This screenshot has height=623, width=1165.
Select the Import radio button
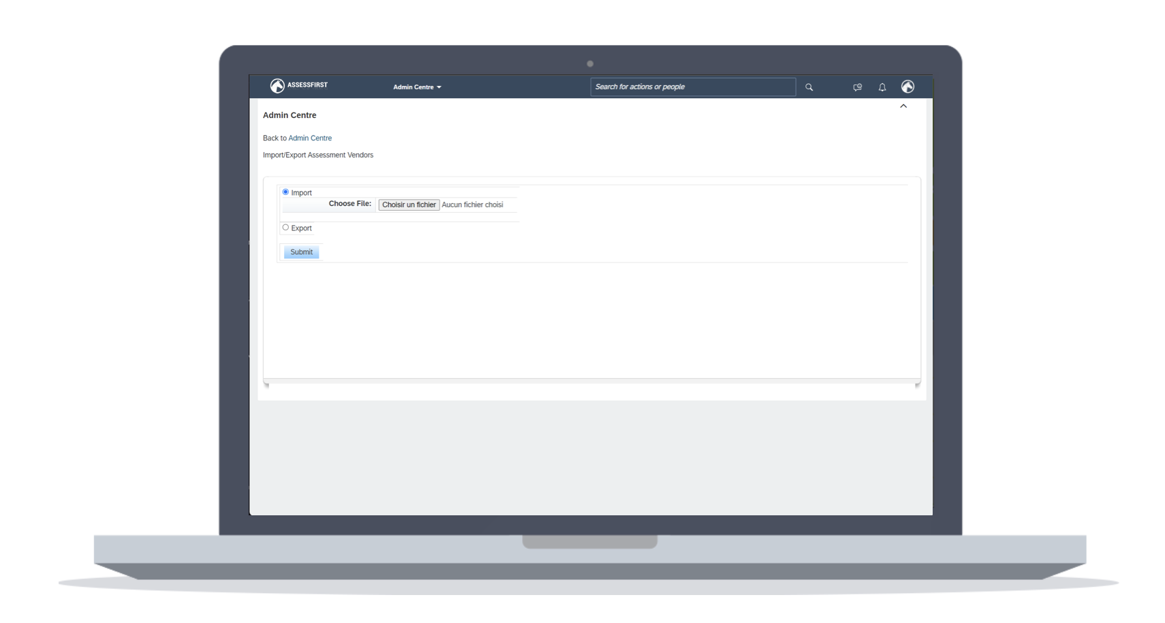tap(285, 192)
